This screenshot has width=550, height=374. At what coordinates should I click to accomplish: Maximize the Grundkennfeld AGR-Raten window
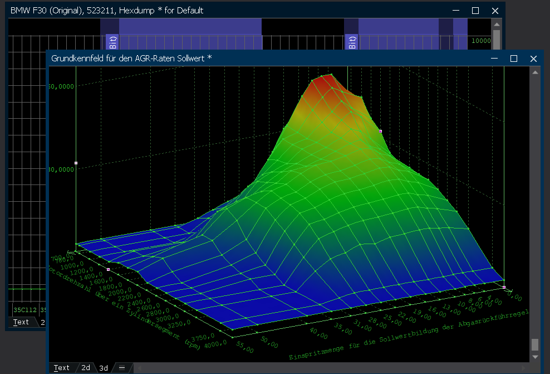514,59
